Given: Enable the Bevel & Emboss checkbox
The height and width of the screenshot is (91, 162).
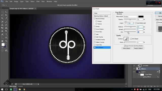Looking at the screenshot, I should 95,19.
